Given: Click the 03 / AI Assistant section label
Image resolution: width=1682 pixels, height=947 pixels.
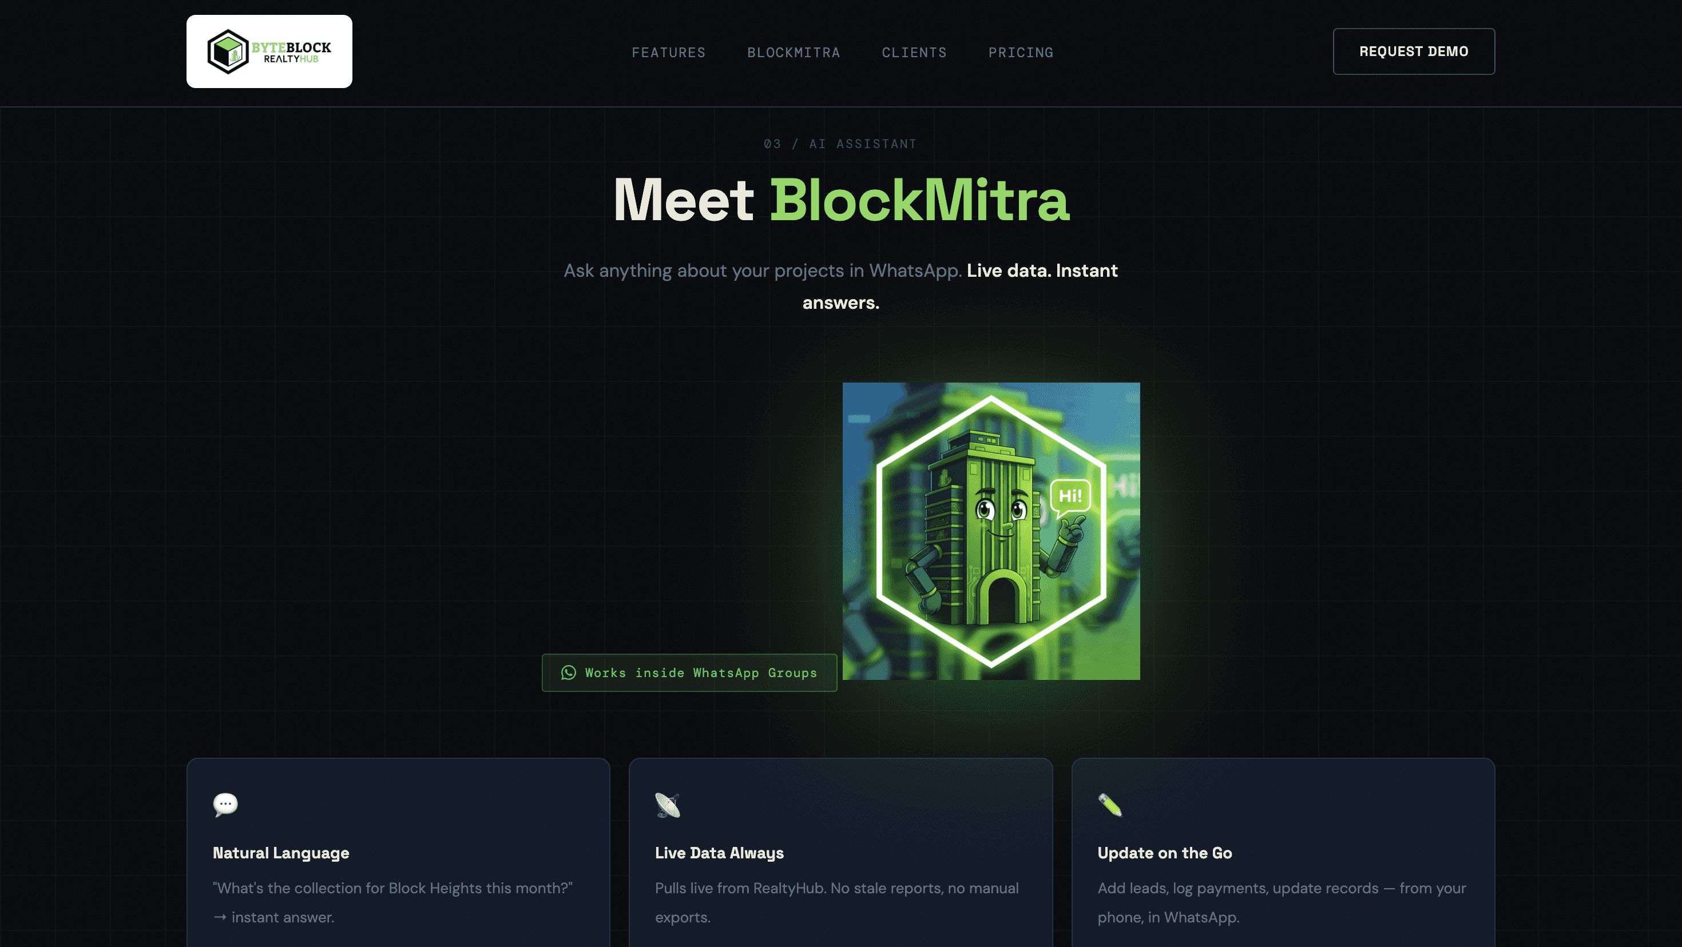Looking at the screenshot, I should tap(840, 144).
